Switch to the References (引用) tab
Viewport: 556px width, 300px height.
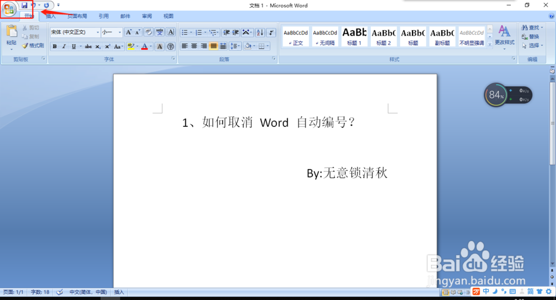click(103, 16)
